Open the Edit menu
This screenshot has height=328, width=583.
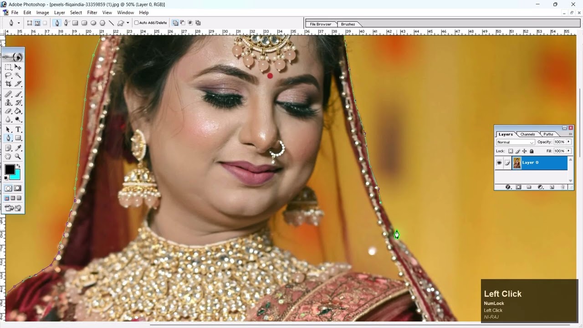[x=27, y=13]
